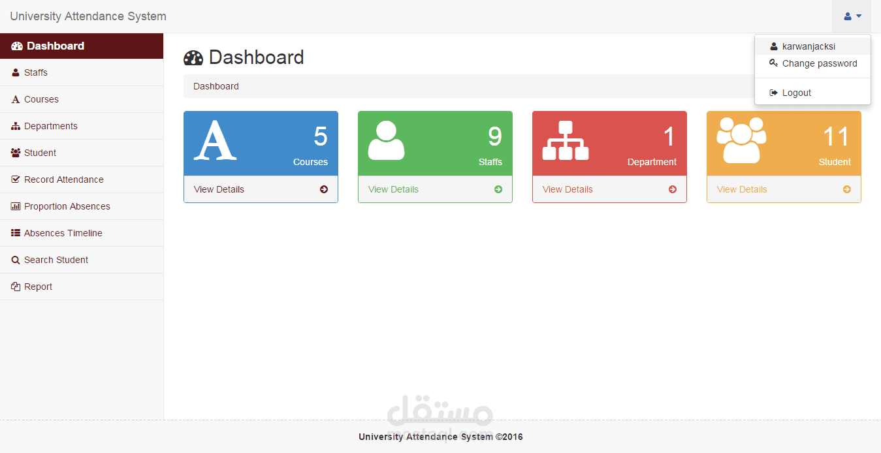Click the number 9 on Staffs card
This screenshot has width=881, height=453.
pyautogui.click(x=495, y=136)
